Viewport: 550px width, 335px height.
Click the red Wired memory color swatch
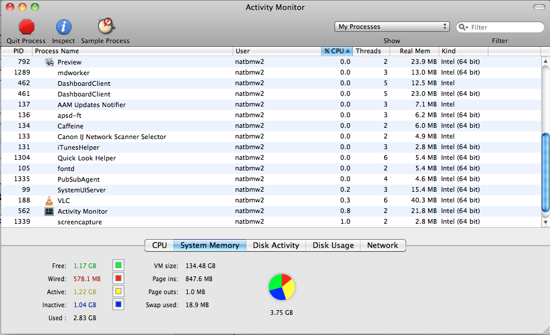pos(118,278)
